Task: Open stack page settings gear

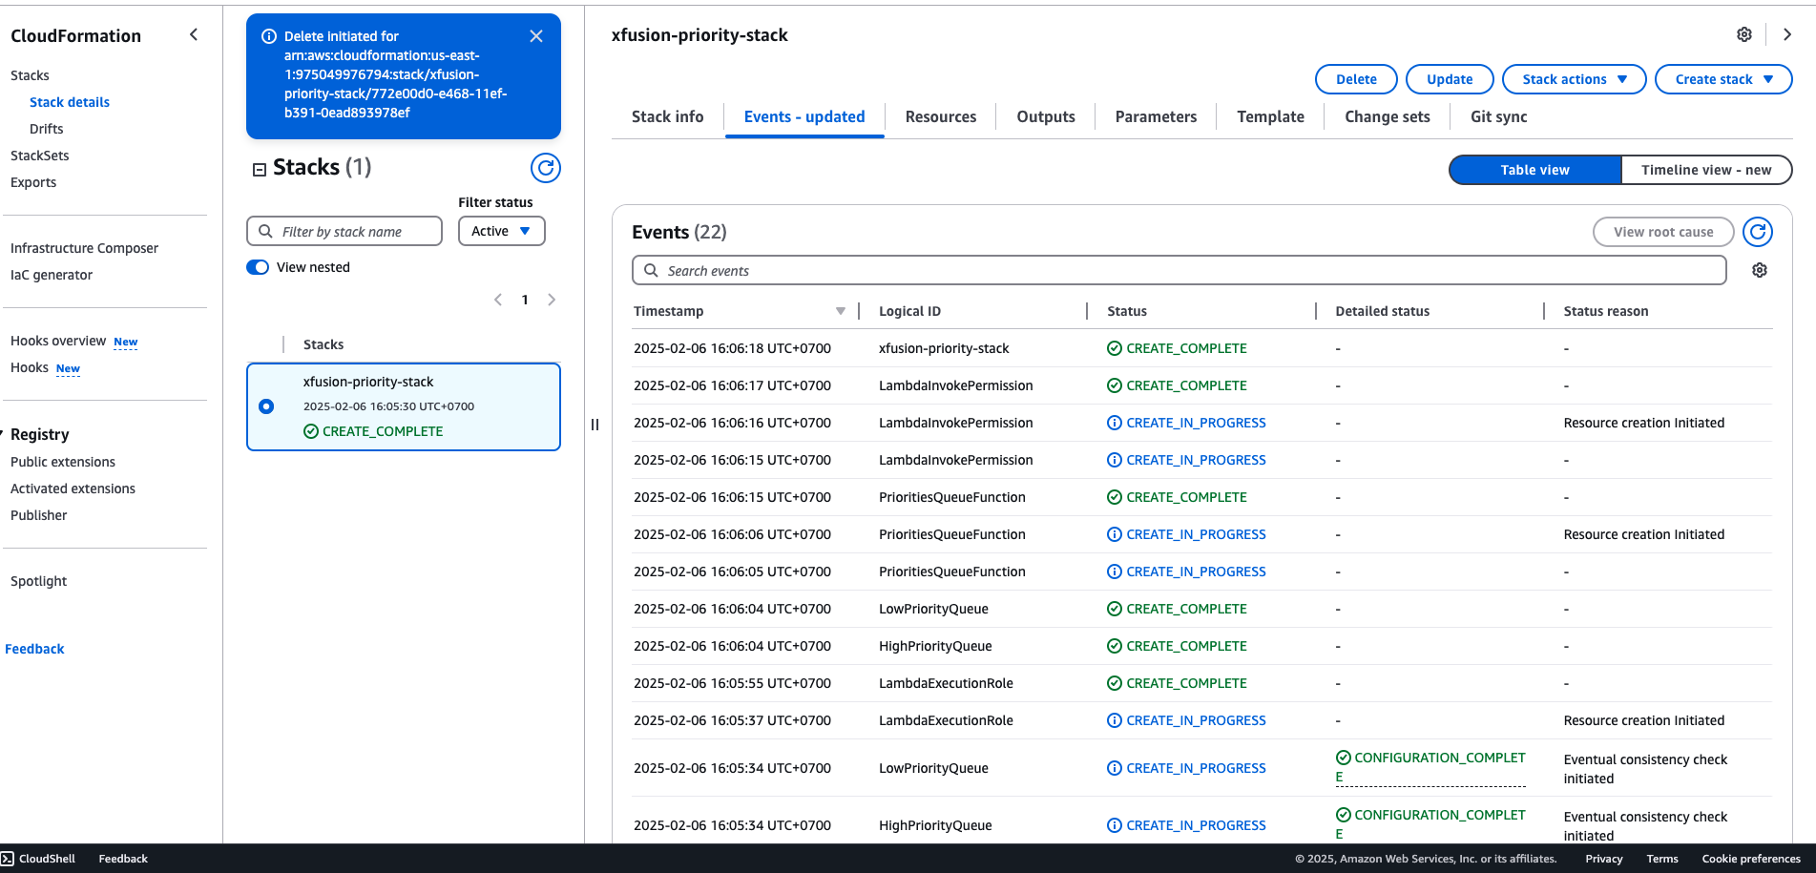Action: coord(1744,34)
